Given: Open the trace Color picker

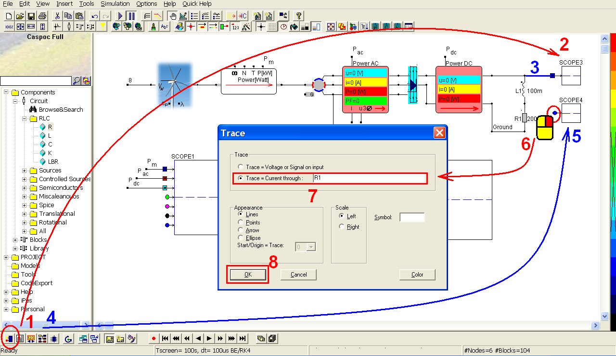Looking at the screenshot, I should coord(417,275).
